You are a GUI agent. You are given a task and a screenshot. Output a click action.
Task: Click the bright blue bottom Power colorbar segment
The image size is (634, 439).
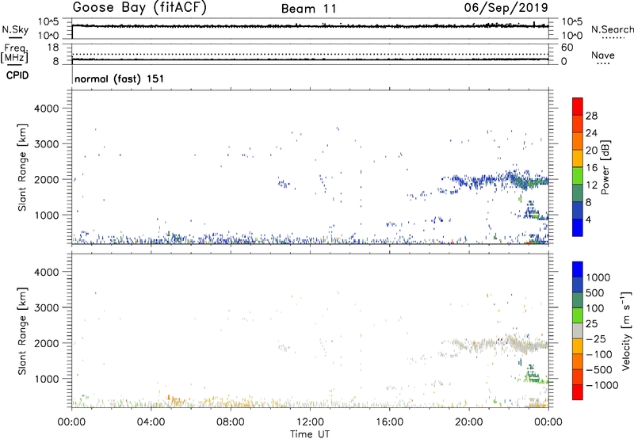578,227
